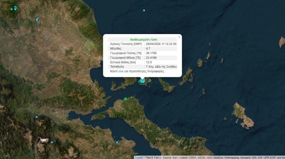
Task: Select the lone earthquake marker in the northern sea
Action: coord(144,10)
